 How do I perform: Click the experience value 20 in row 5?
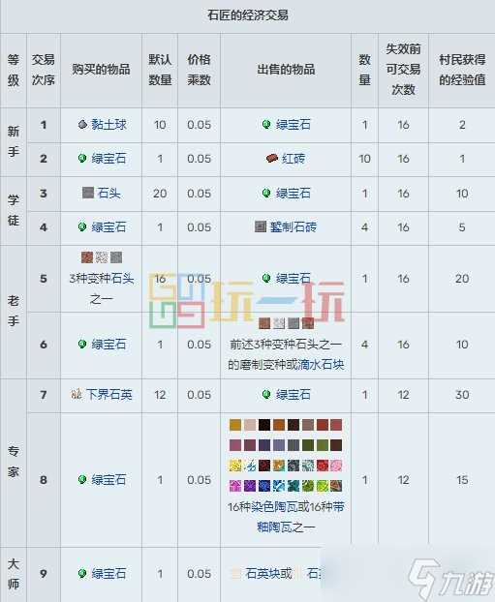click(x=462, y=279)
